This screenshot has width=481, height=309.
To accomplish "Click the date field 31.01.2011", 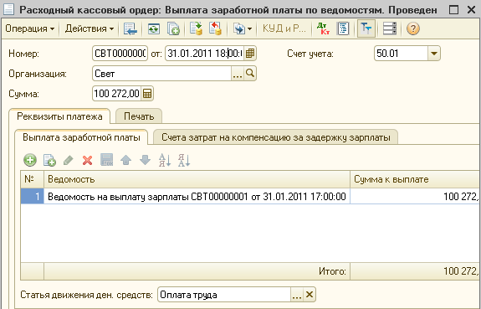I will click(x=205, y=54).
